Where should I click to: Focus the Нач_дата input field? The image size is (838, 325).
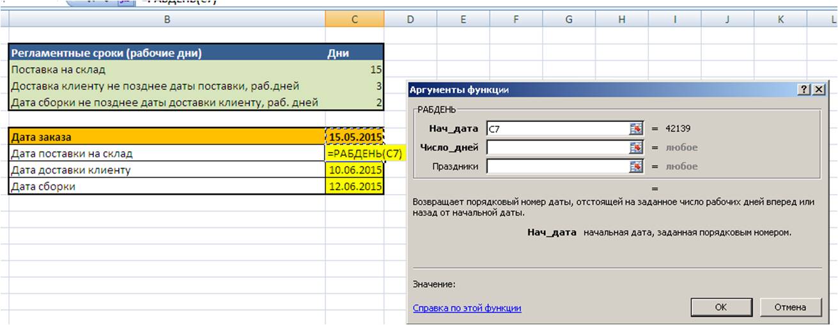556,129
